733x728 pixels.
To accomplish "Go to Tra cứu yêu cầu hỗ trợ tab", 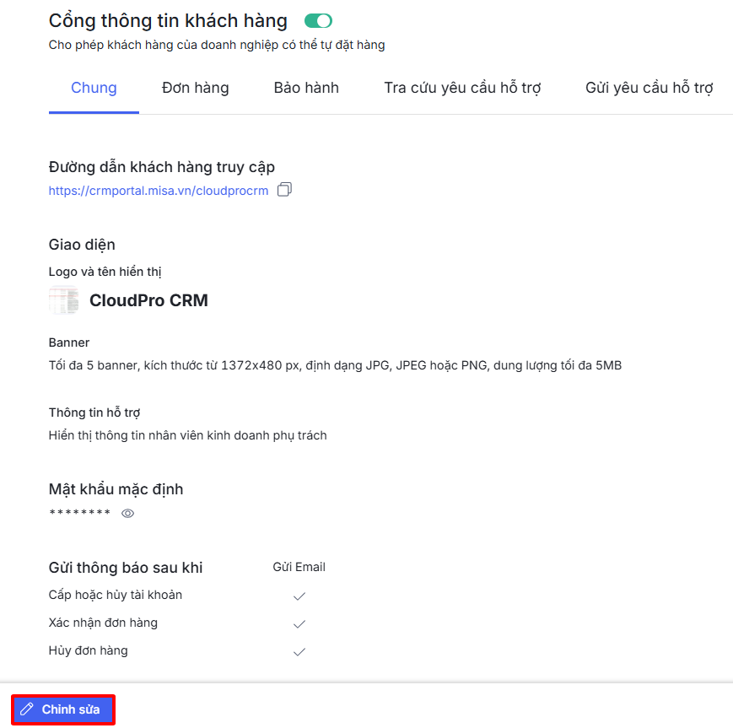I will pyautogui.click(x=462, y=88).
